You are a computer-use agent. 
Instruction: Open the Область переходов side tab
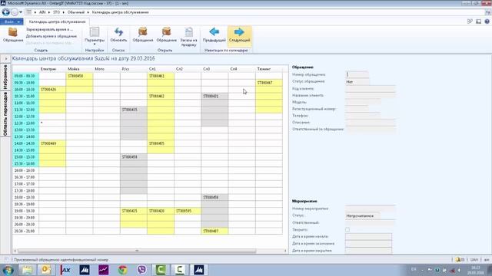(x=5, y=114)
